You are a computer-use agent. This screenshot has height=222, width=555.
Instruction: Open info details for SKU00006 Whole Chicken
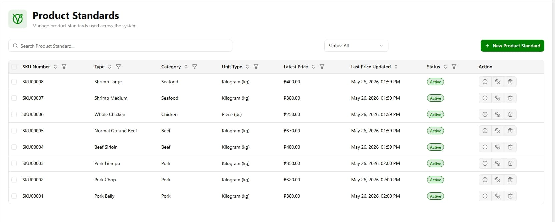click(485, 114)
